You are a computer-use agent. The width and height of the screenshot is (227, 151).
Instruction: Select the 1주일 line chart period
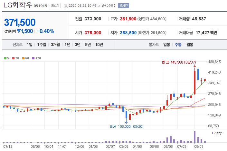42,45
